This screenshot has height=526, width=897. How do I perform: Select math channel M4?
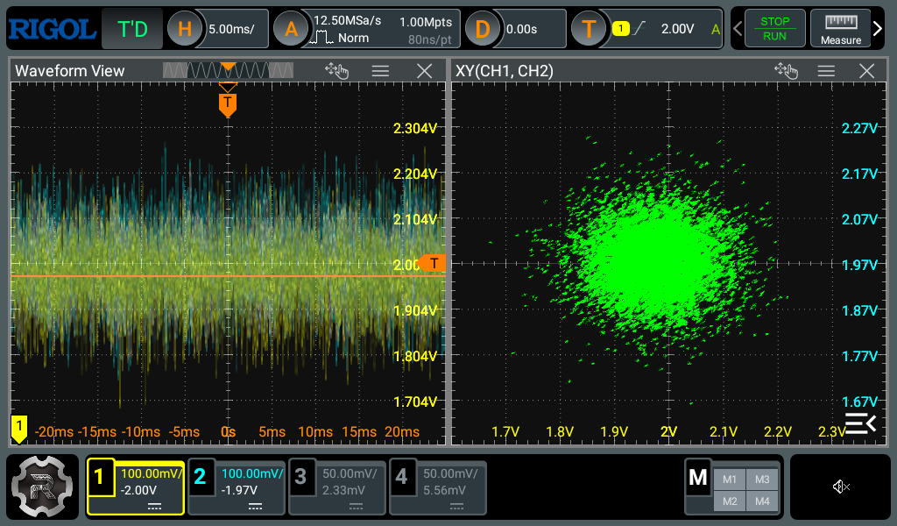click(x=762, y=501)
